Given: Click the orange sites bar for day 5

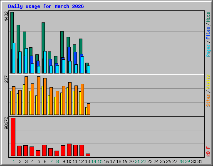Looking at the screenshot, I should point(39,95).
